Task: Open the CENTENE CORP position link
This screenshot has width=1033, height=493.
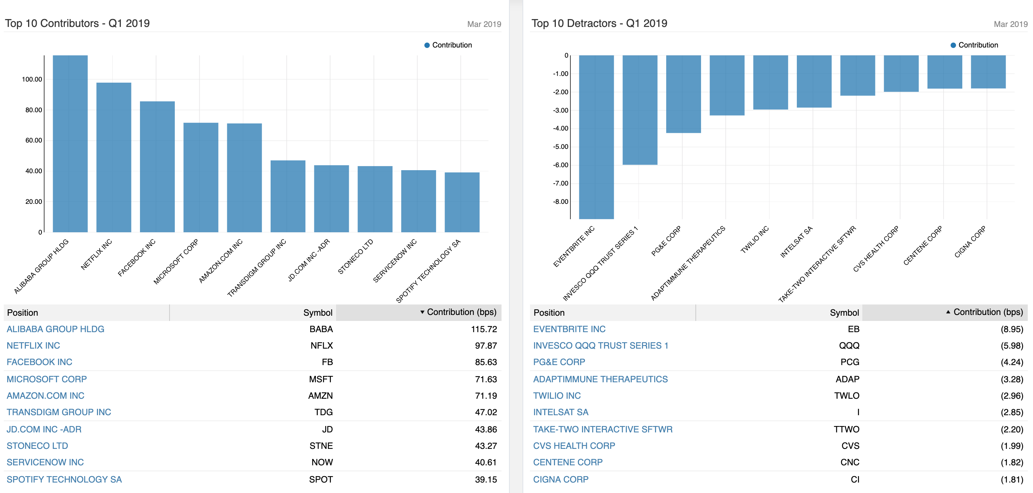Action: 568,462
